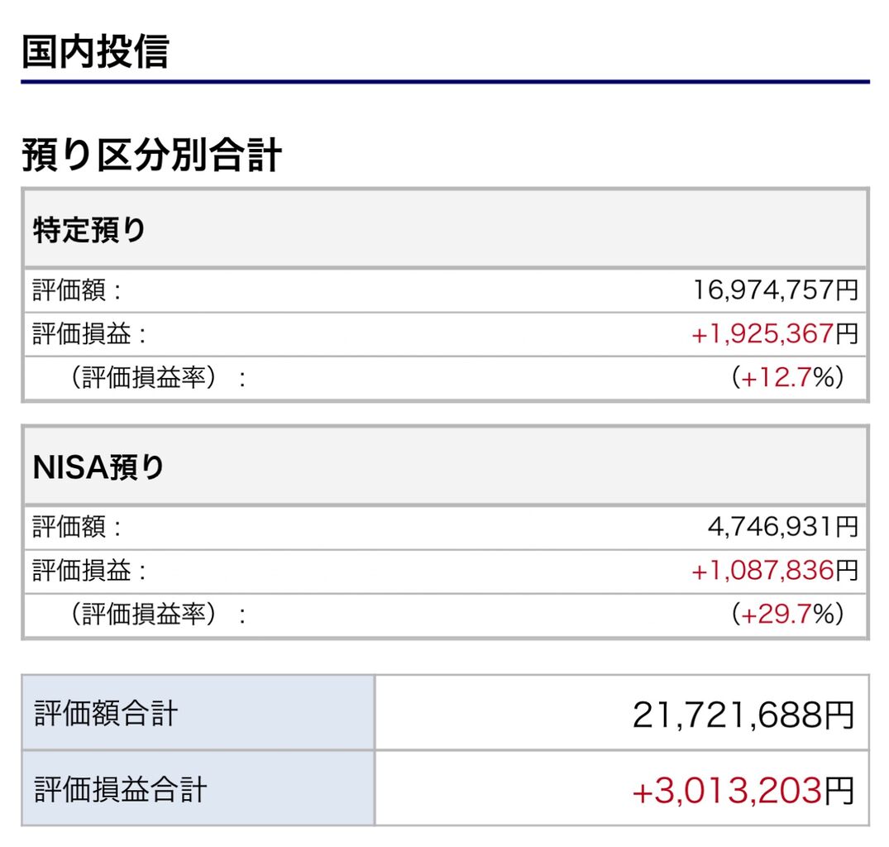Select the 21,721,688円 total valuation
The width and height of the screenshot is (889, 847).
[743, 715]
